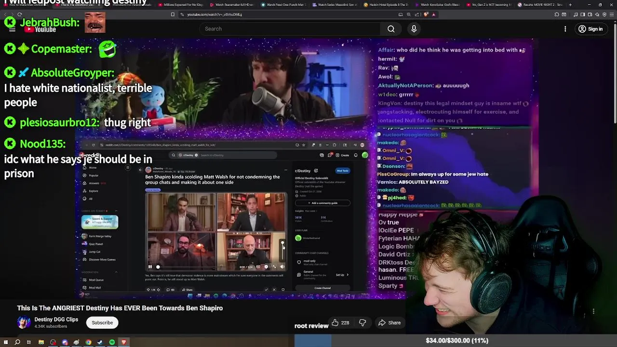
Task: Adjust the Reddit video volume slider
Action: pos(282,251)
